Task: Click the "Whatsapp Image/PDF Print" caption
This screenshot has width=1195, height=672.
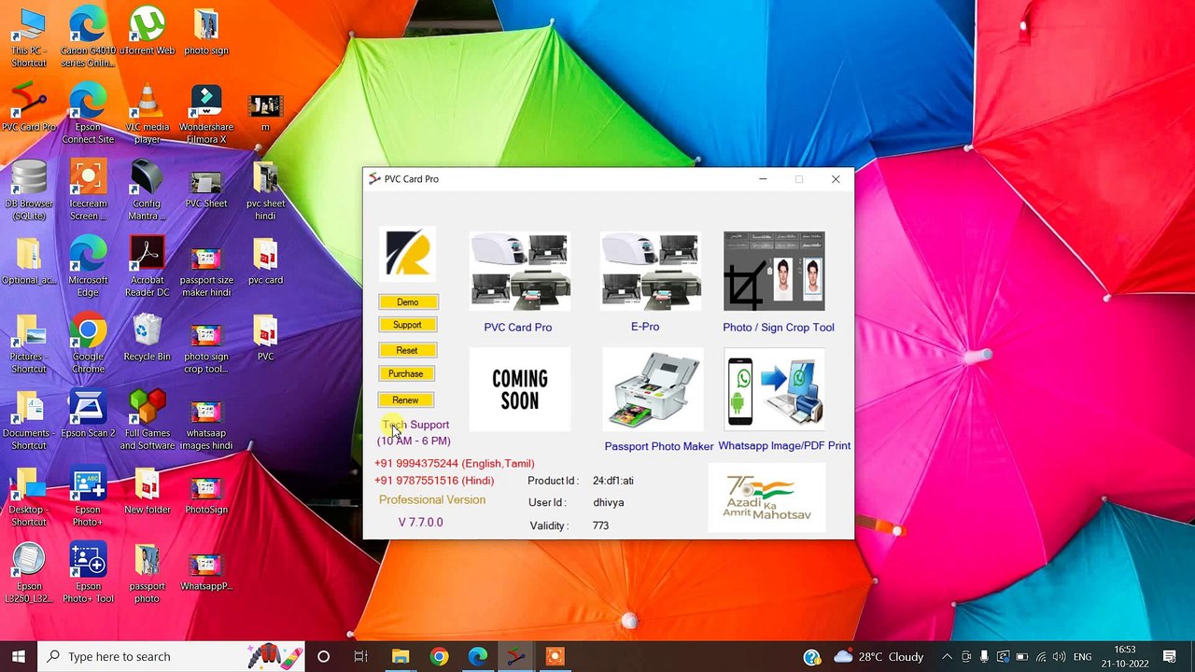Action: (x=784, y=446)
